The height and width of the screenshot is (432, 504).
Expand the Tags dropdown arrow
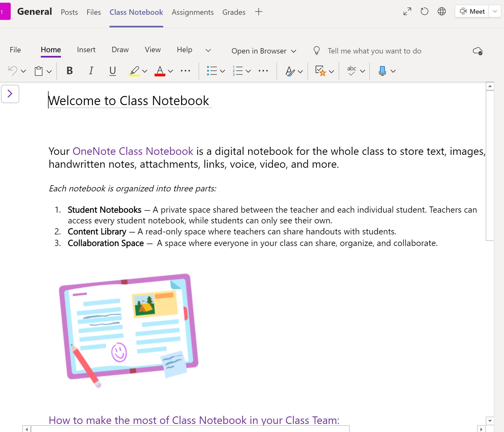click(331, 72)
